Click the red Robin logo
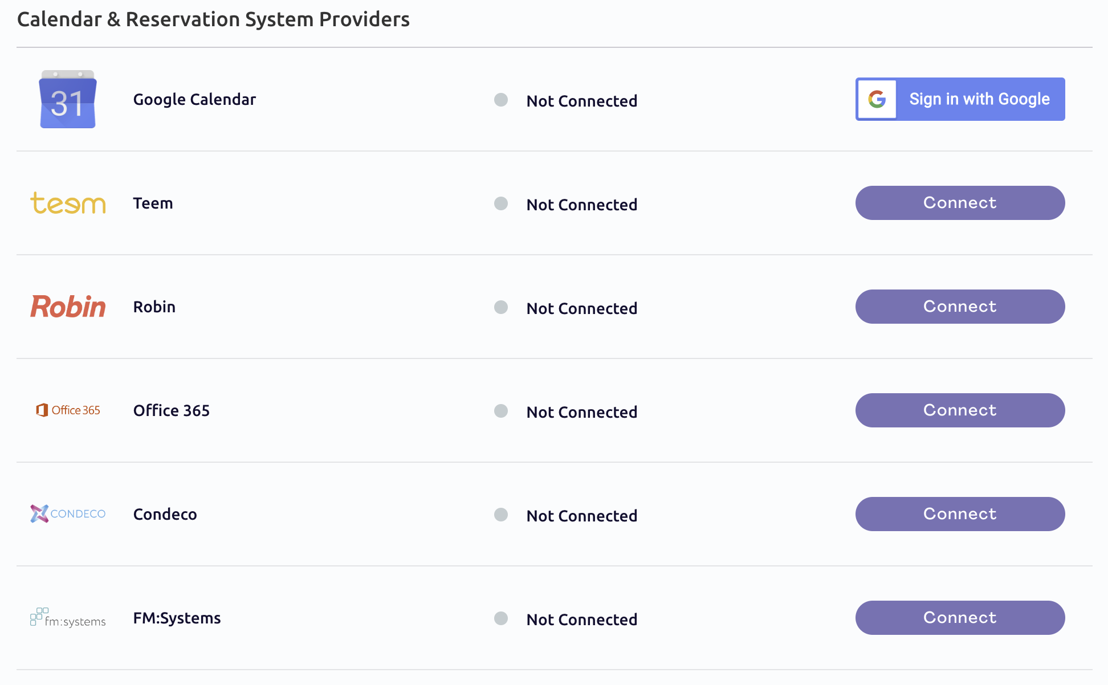This screenshot has height=685, width=1108. pos(68,307)
